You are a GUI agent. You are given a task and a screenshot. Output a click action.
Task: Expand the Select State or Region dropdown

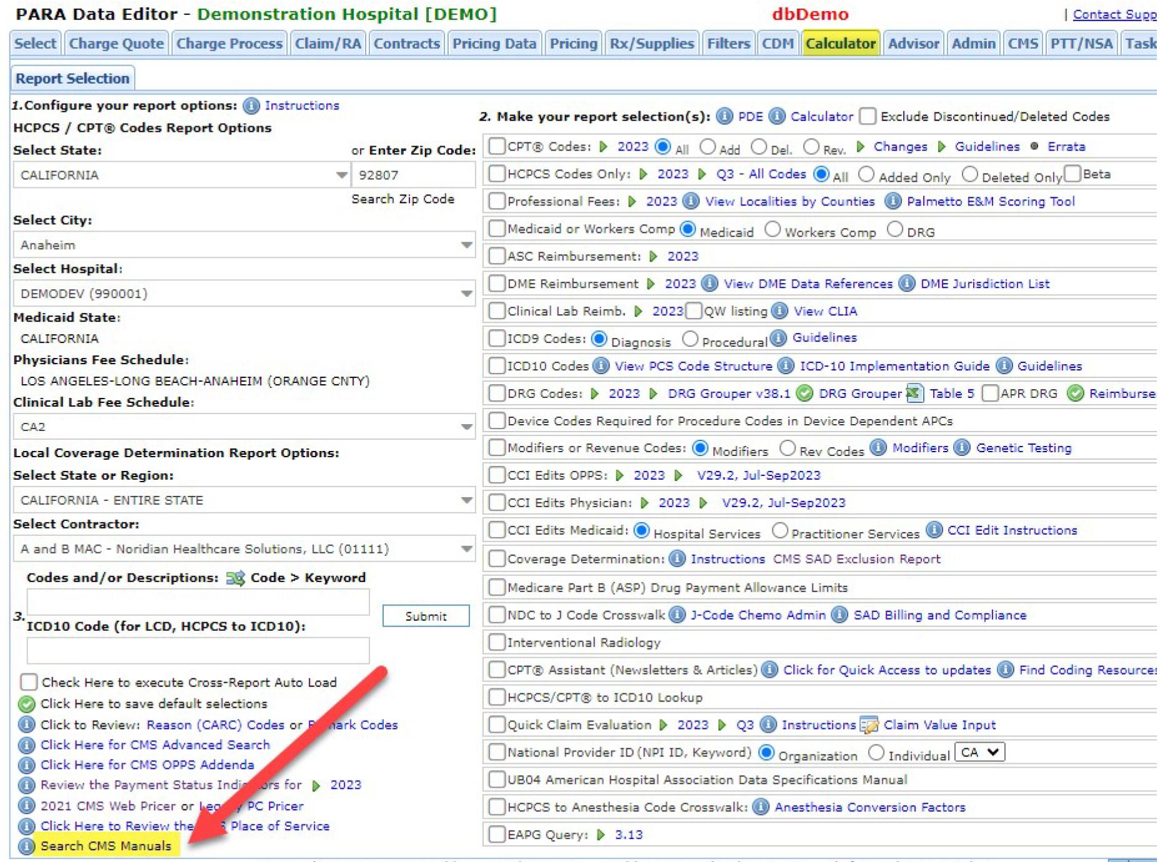244,500
